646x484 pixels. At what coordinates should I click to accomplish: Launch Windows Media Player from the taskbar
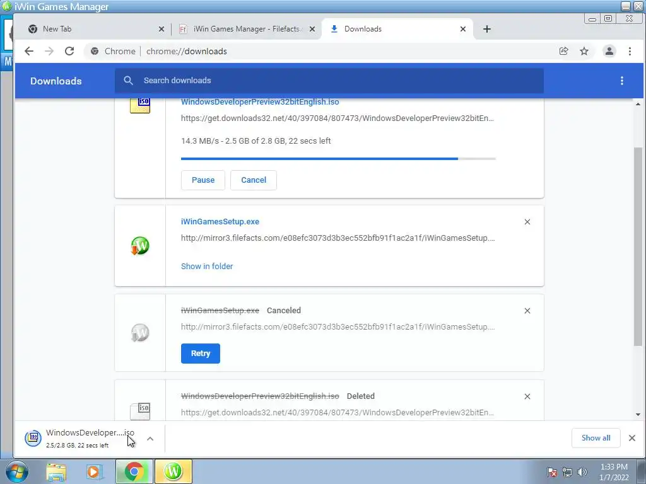point(93,471)
